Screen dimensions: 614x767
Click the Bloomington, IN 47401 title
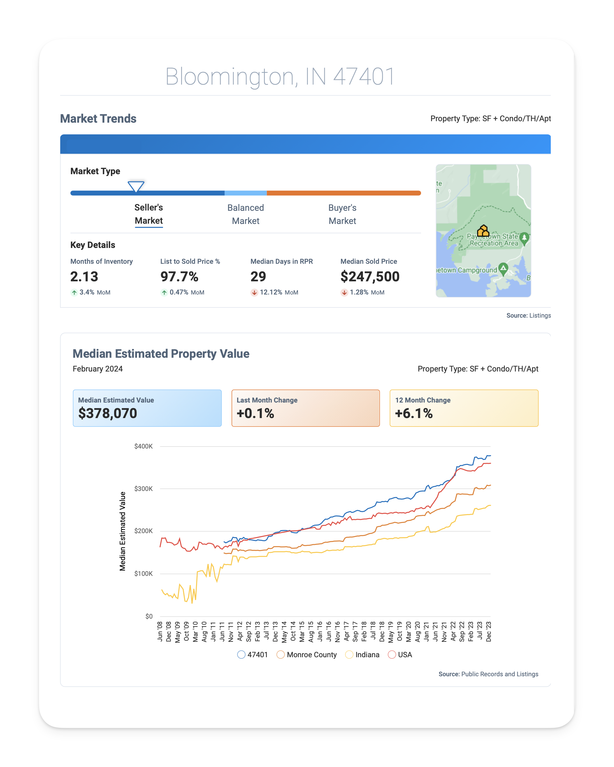click(x=280, y=76)
